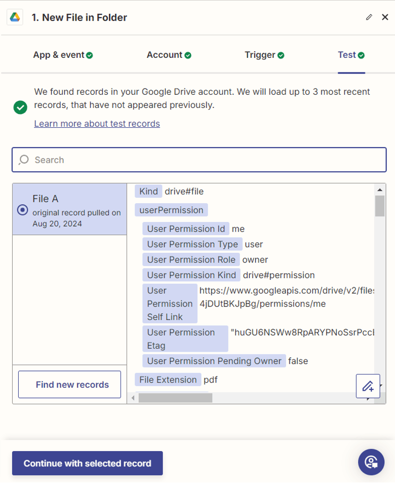Image resolution: width=395 pixels, height=484 pixels.
Task: Click the scroll up arrow
Action: (379, 189)
